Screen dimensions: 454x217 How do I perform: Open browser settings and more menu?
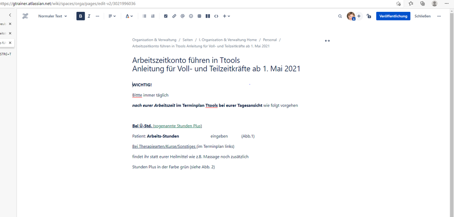point(446,4)
